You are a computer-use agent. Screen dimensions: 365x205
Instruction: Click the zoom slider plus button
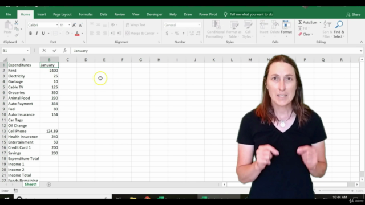352,191
